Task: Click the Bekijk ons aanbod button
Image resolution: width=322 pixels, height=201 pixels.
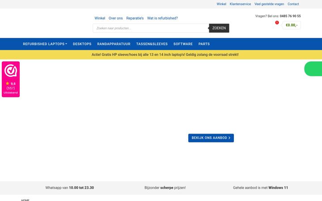Action: click(211, 138)
